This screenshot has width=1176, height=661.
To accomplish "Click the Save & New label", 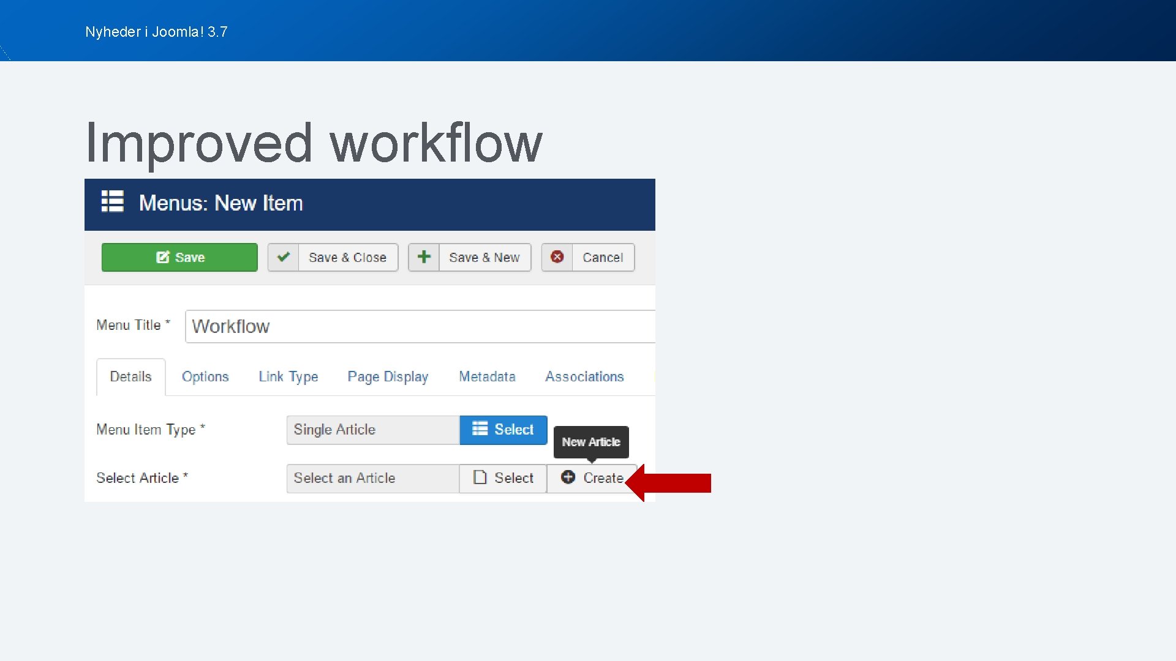I will (484, 258).
